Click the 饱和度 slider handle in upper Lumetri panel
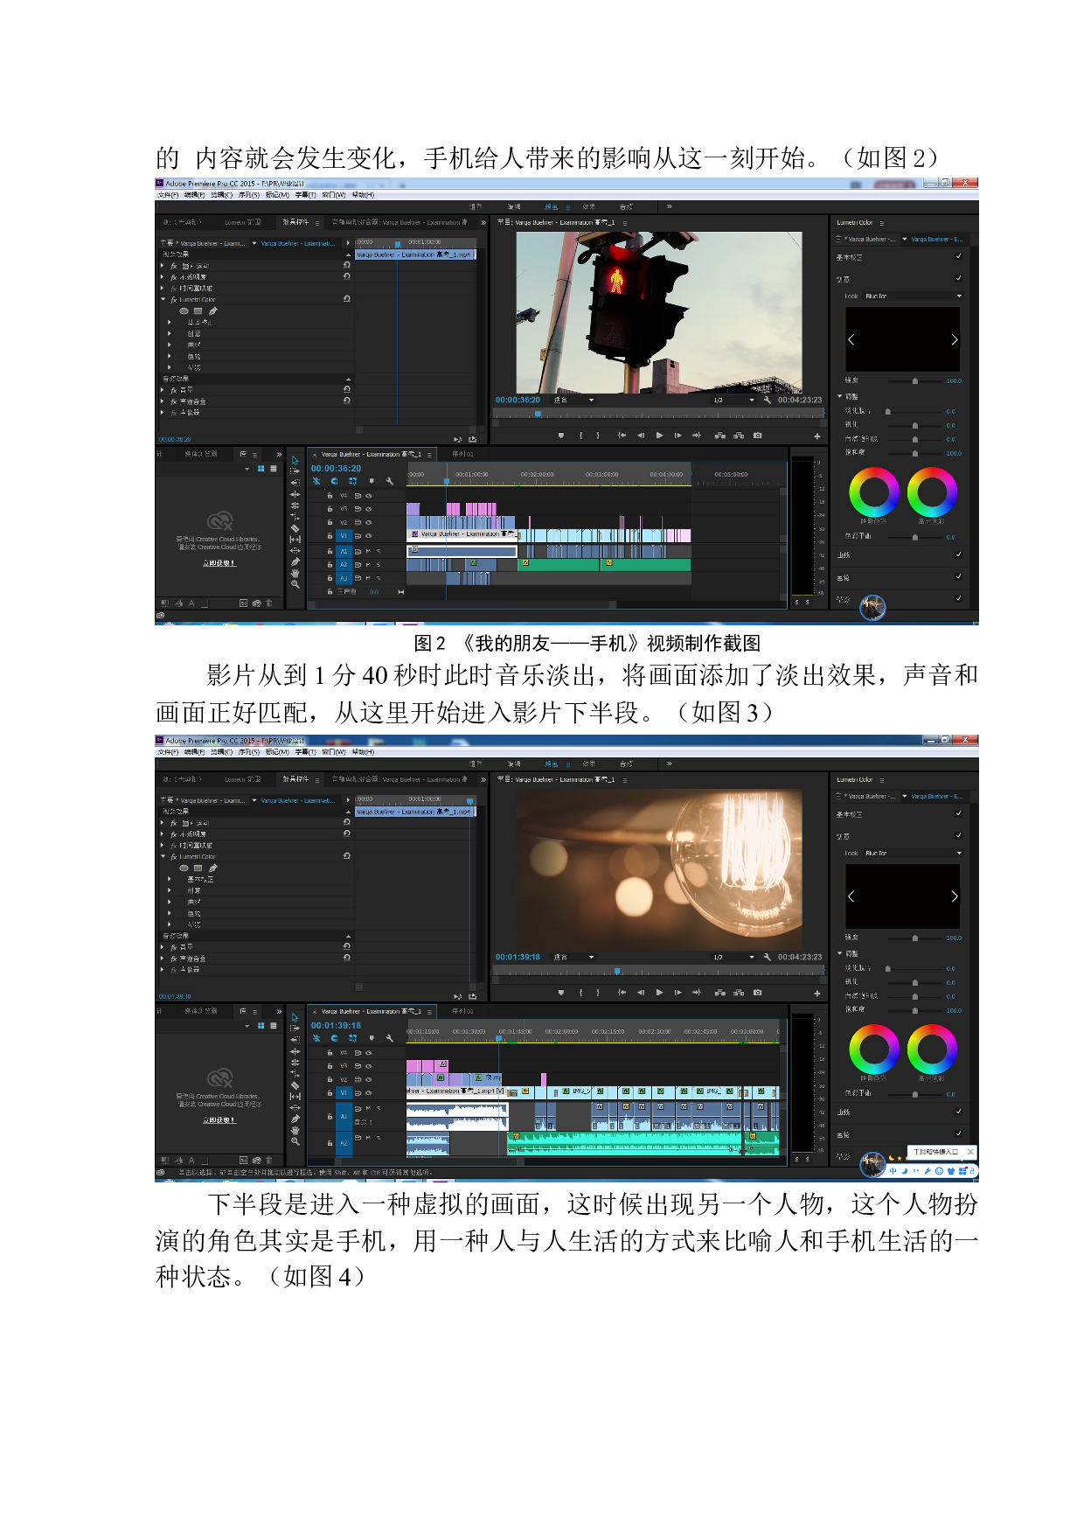This screenshot has width=1084, height=1534. point(915,453)
